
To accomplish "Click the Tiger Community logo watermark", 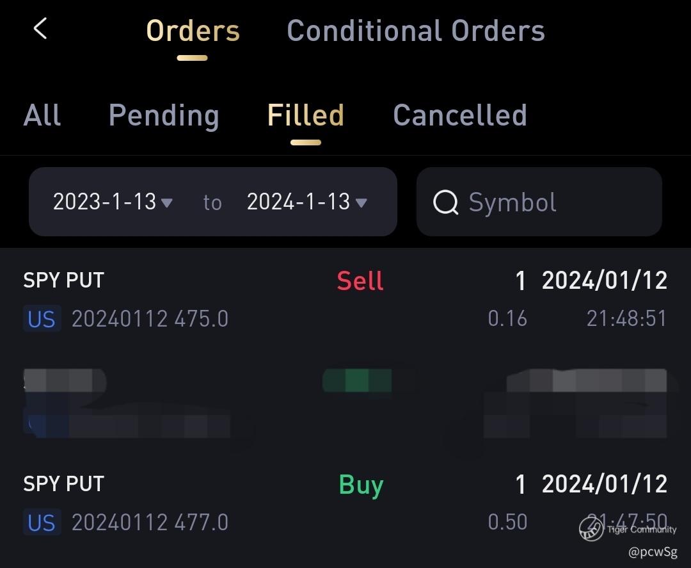I will point(591,528).
